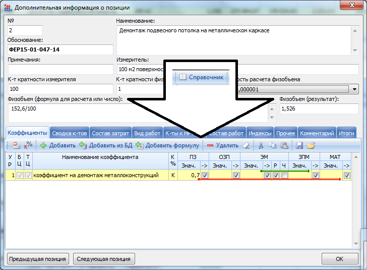Image resolution: width=367 pixels, height=270 pixels.
Task: Click the Следующая позиция button
Action: 104,259
